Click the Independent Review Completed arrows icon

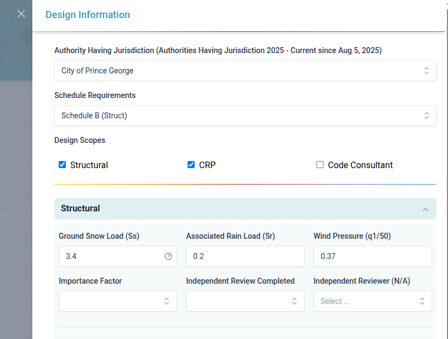click(294, 301)
